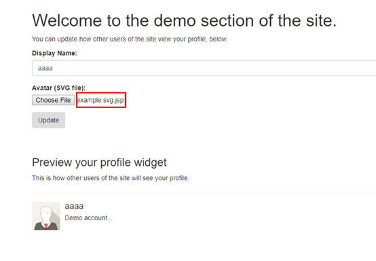This screenshot has width=376, height=261.
Task: Click the red tie on avatar image
Action: (x=45, y=226)
